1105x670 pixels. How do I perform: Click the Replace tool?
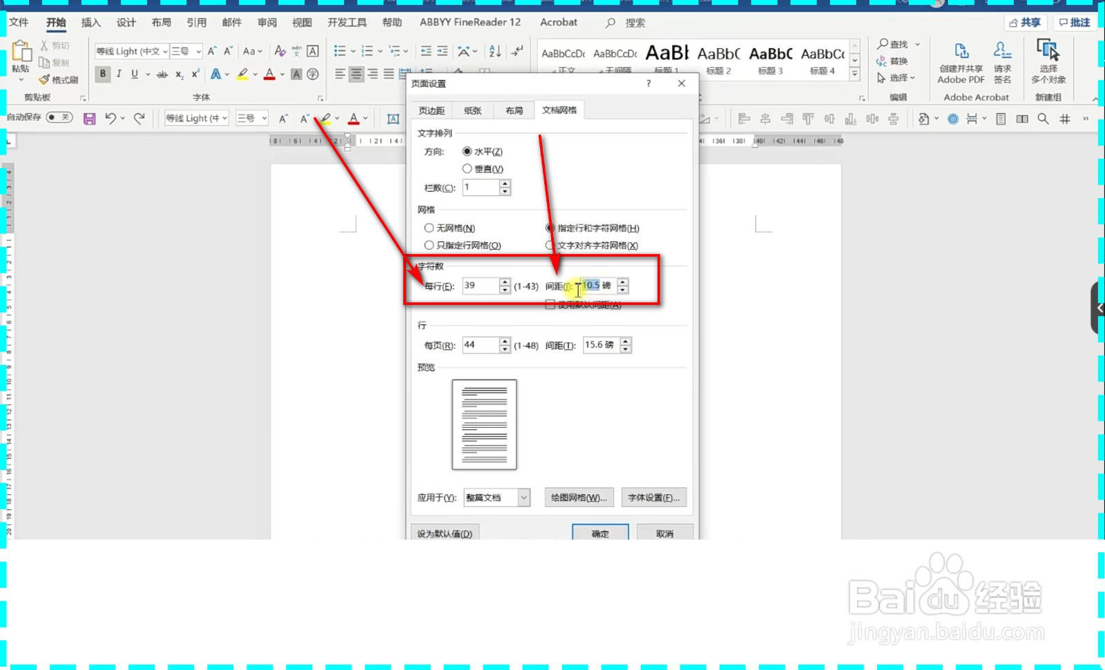pos(892,61)
